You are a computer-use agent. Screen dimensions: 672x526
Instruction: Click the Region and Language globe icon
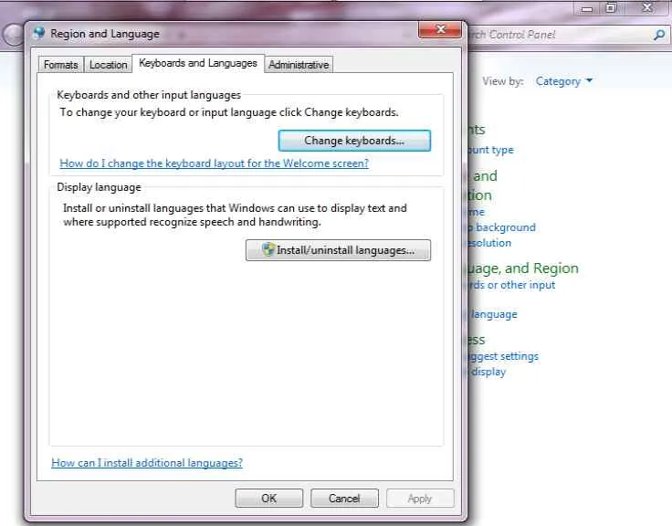[x=39, y=33]
